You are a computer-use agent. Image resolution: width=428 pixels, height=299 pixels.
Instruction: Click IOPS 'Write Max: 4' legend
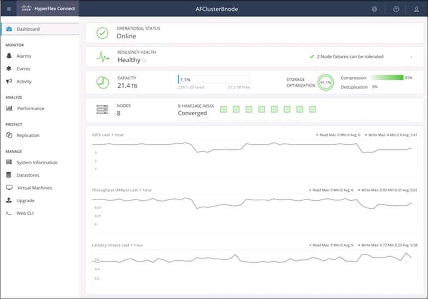click(x=392, y=135)
